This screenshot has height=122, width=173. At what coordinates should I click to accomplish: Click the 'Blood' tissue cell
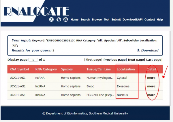(x=90, y=86)
